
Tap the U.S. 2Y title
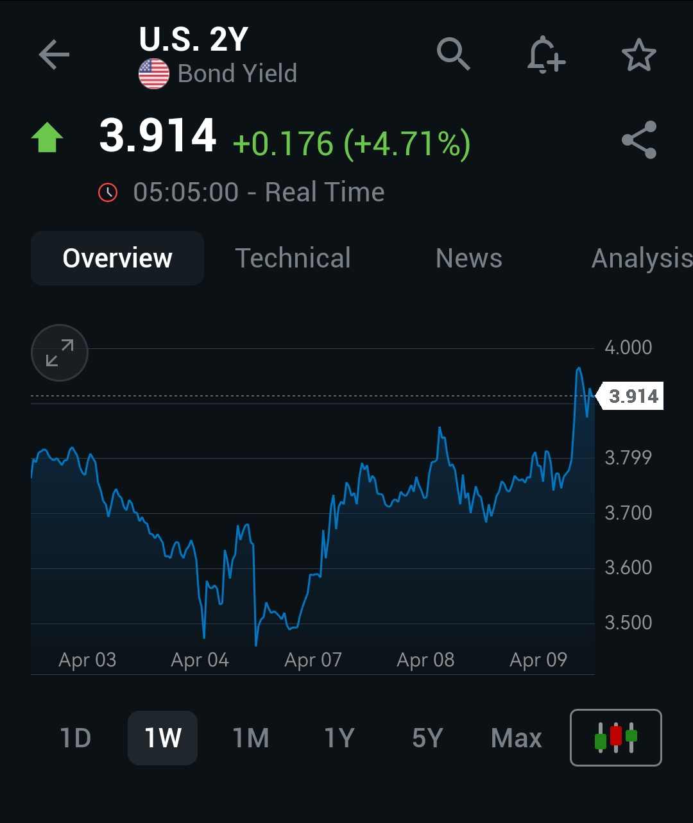tap(193, 40)
